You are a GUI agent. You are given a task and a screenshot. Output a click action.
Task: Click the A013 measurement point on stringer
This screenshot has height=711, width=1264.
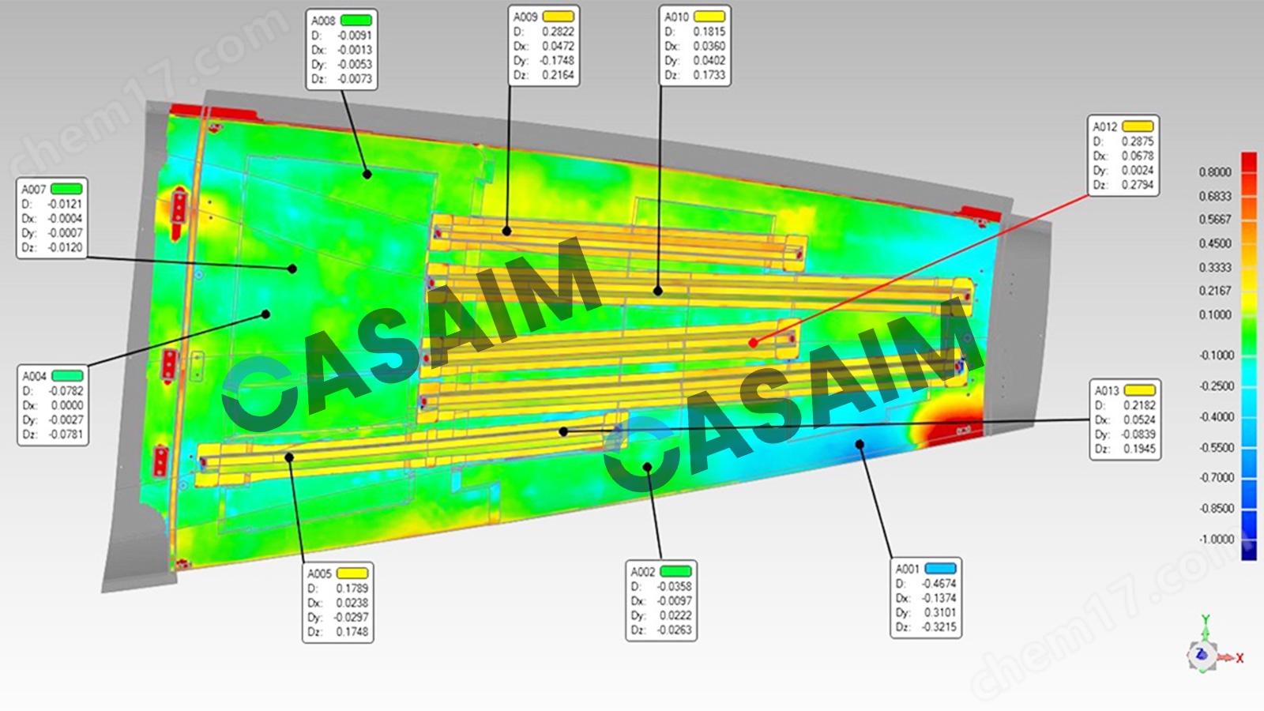563,431
